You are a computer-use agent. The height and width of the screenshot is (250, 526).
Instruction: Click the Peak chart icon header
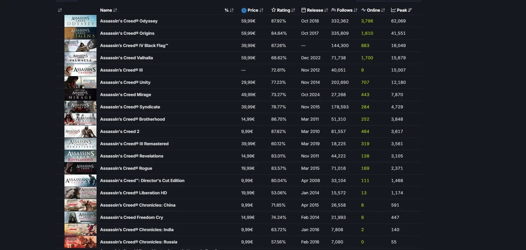[393, 10]
